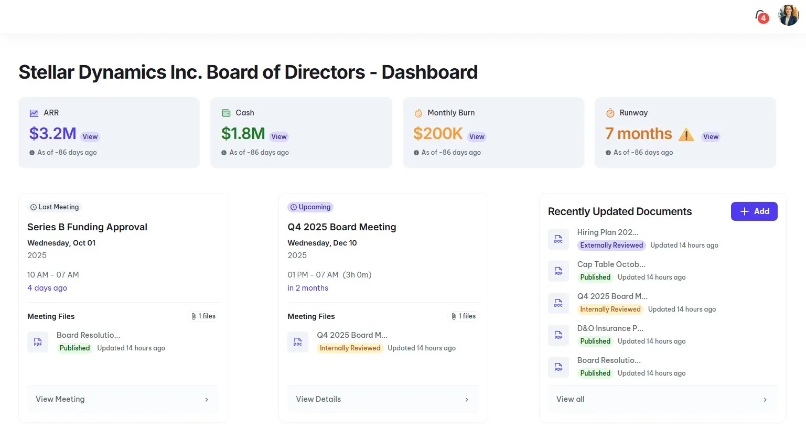Click the flame icon beside Monthly Burn
The image size is (806, 427).
(418, 112)
